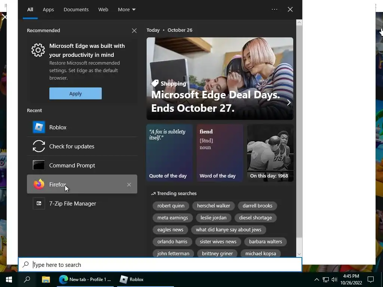Apply Edge recommended settings
383x287 pixels.
click(x=76, y=93)
